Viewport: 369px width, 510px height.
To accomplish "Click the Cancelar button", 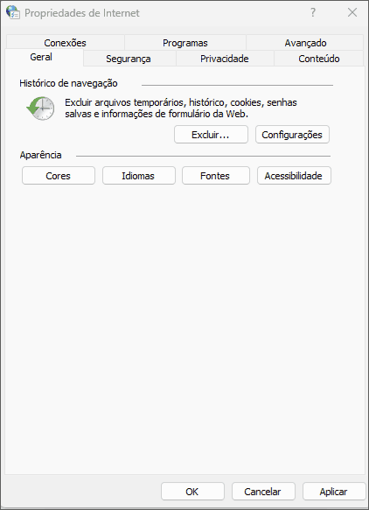I will click(x=263, y=491).
